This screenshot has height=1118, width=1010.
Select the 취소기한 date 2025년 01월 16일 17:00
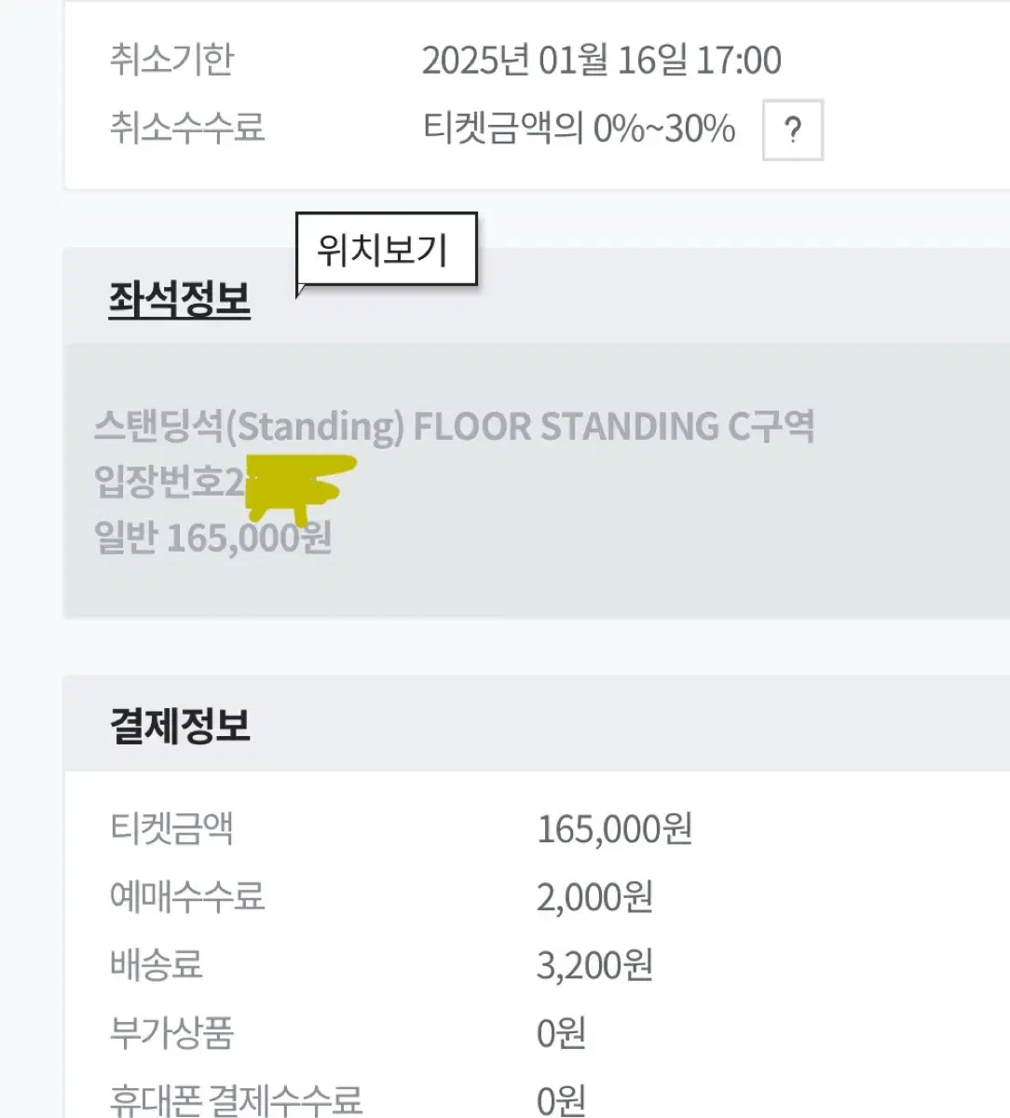point(601,61)
